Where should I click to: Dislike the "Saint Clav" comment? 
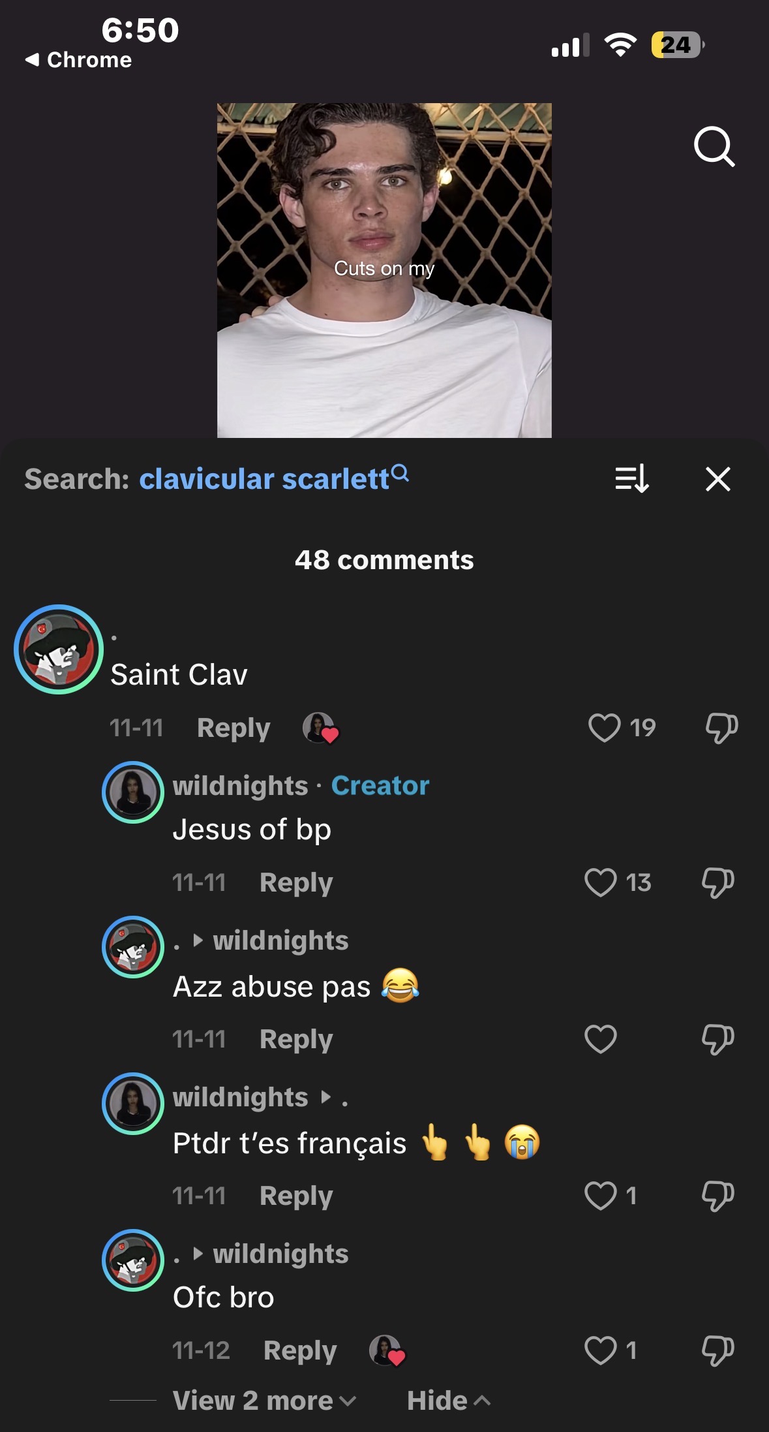(721, 728)
